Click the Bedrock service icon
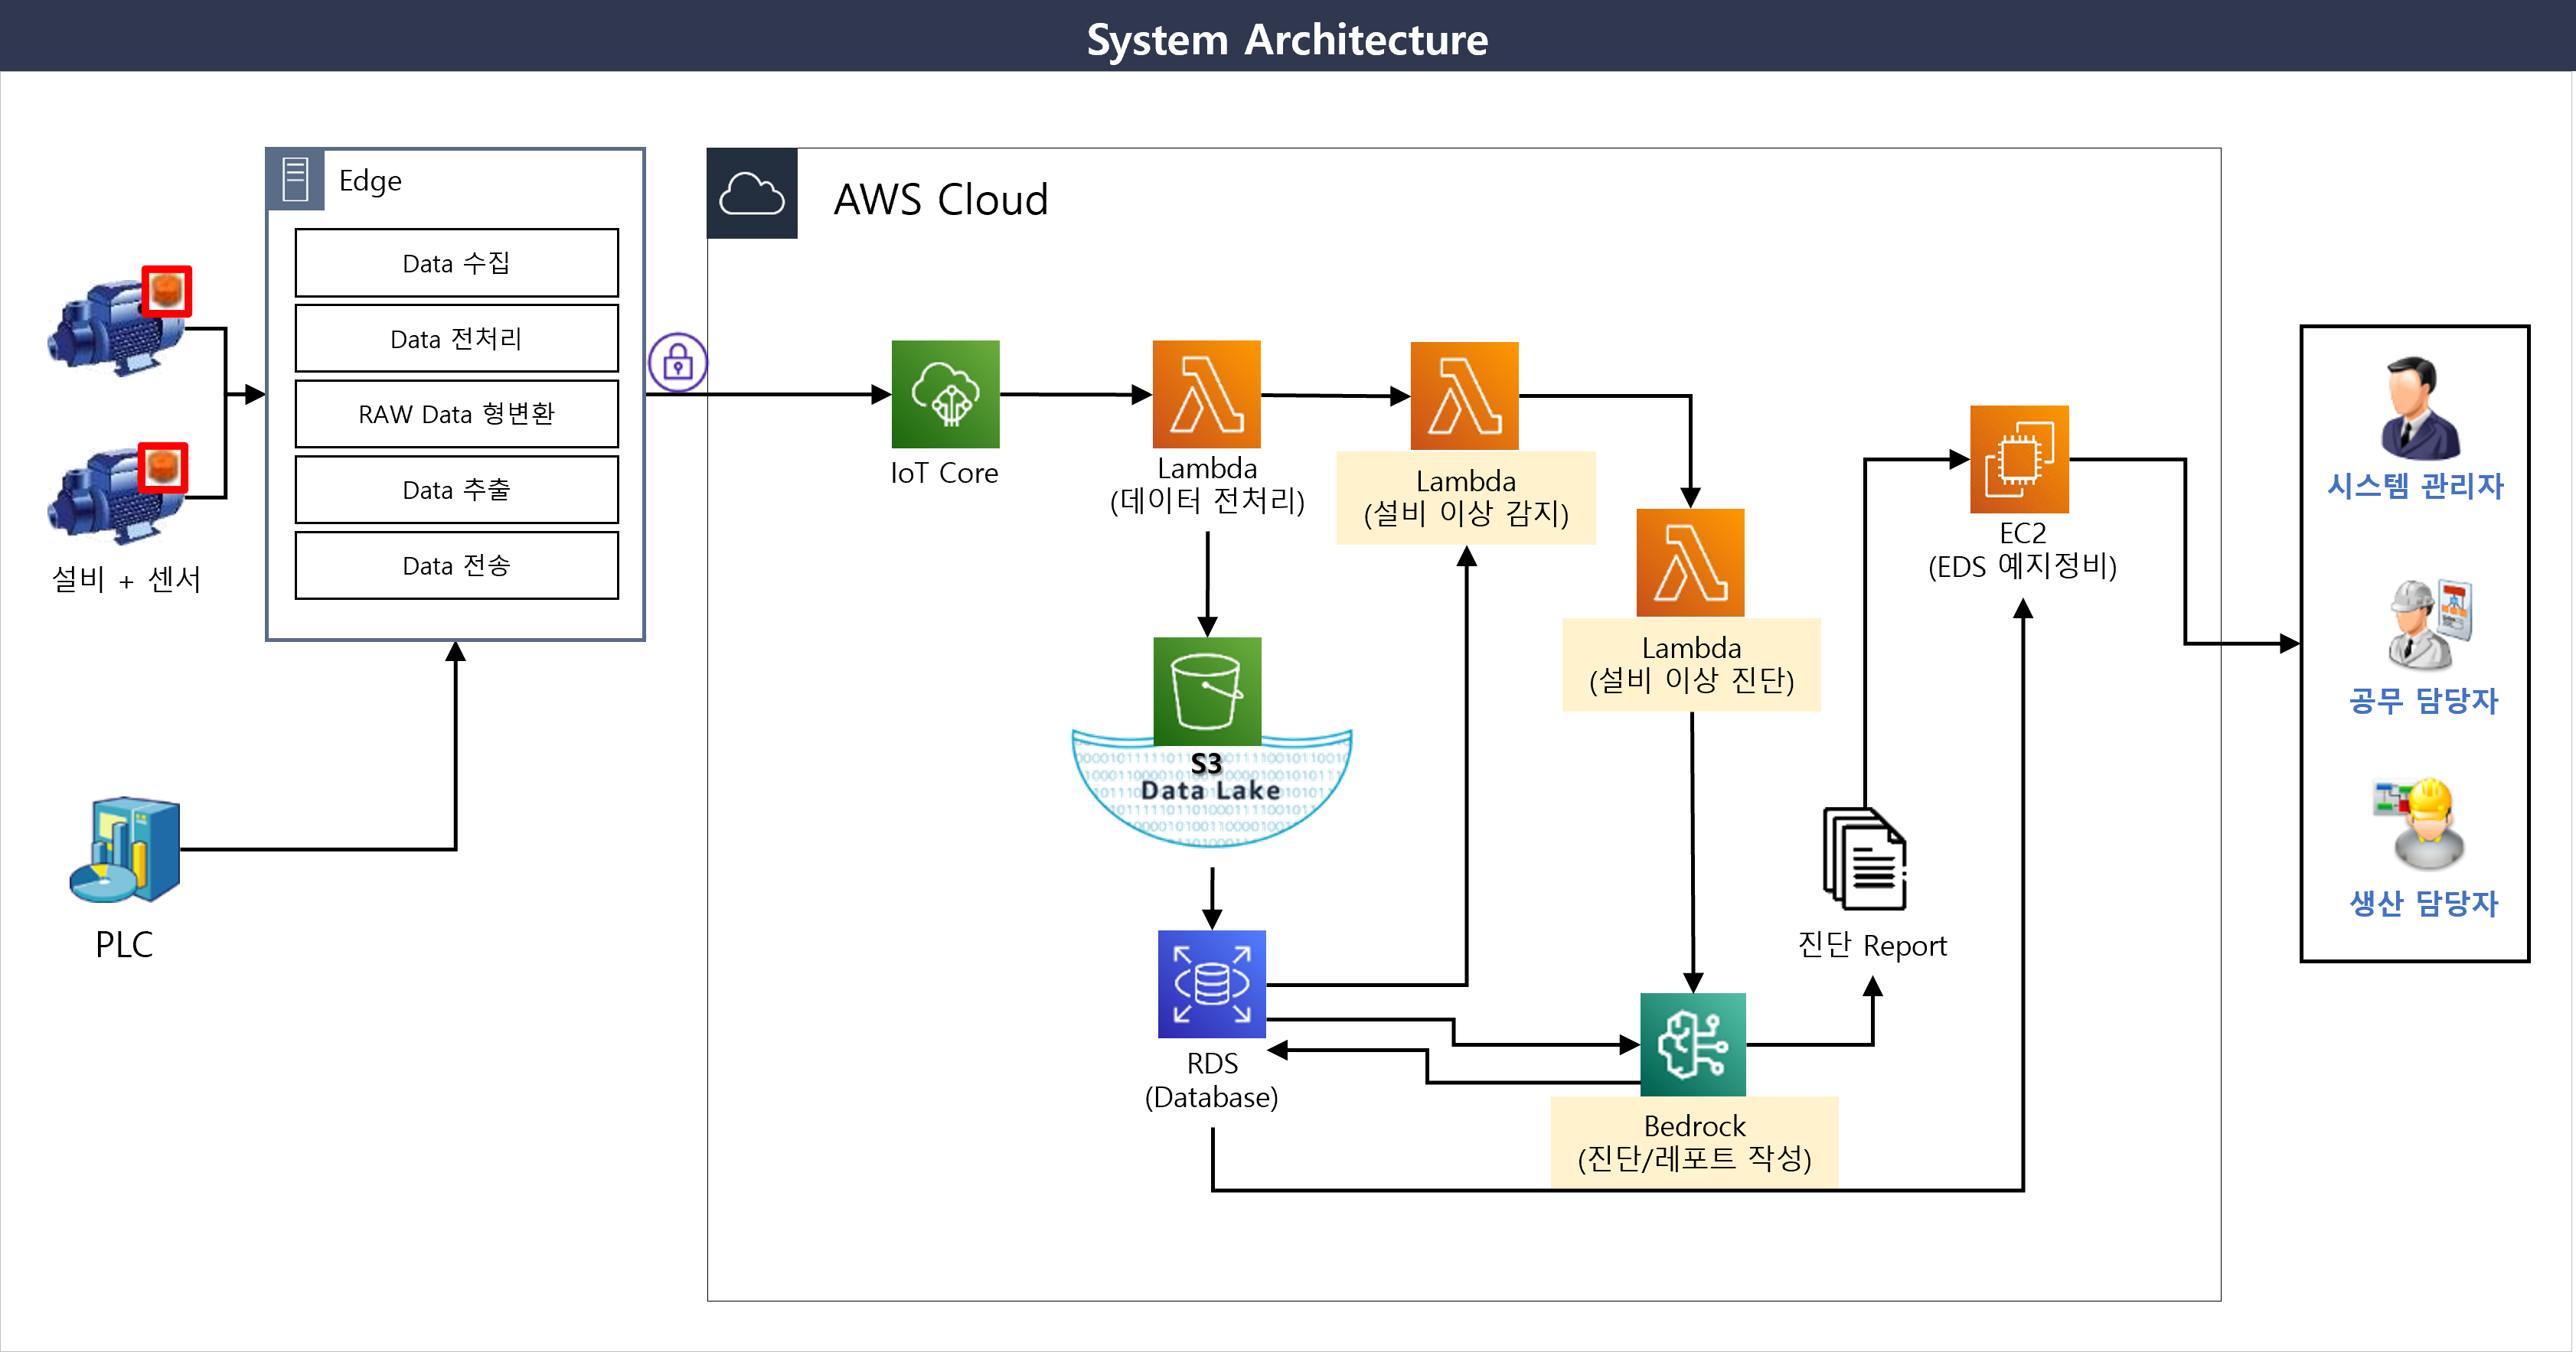This screenshot has width=2576, height=1352. point(1693,1044)
